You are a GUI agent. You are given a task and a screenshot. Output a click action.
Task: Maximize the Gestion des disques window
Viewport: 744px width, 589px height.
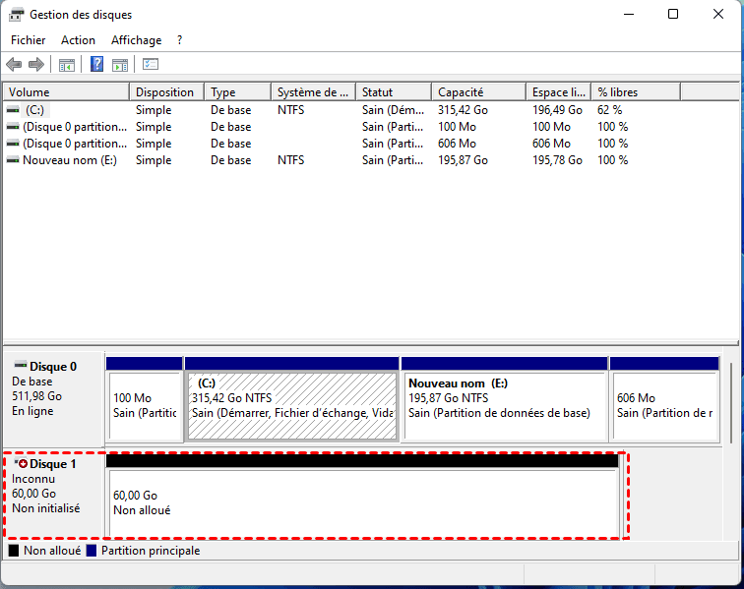pyautogui.click(x=673, y=14)
